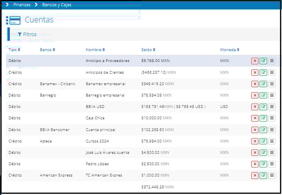Image resolution: width=282 pixels, height=195 pixels.
Task: Delete the BBVA USD account
Action: (255, 107)
